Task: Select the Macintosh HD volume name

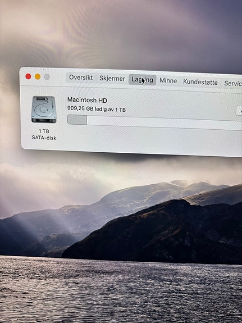Action: [x=88, y=101]
